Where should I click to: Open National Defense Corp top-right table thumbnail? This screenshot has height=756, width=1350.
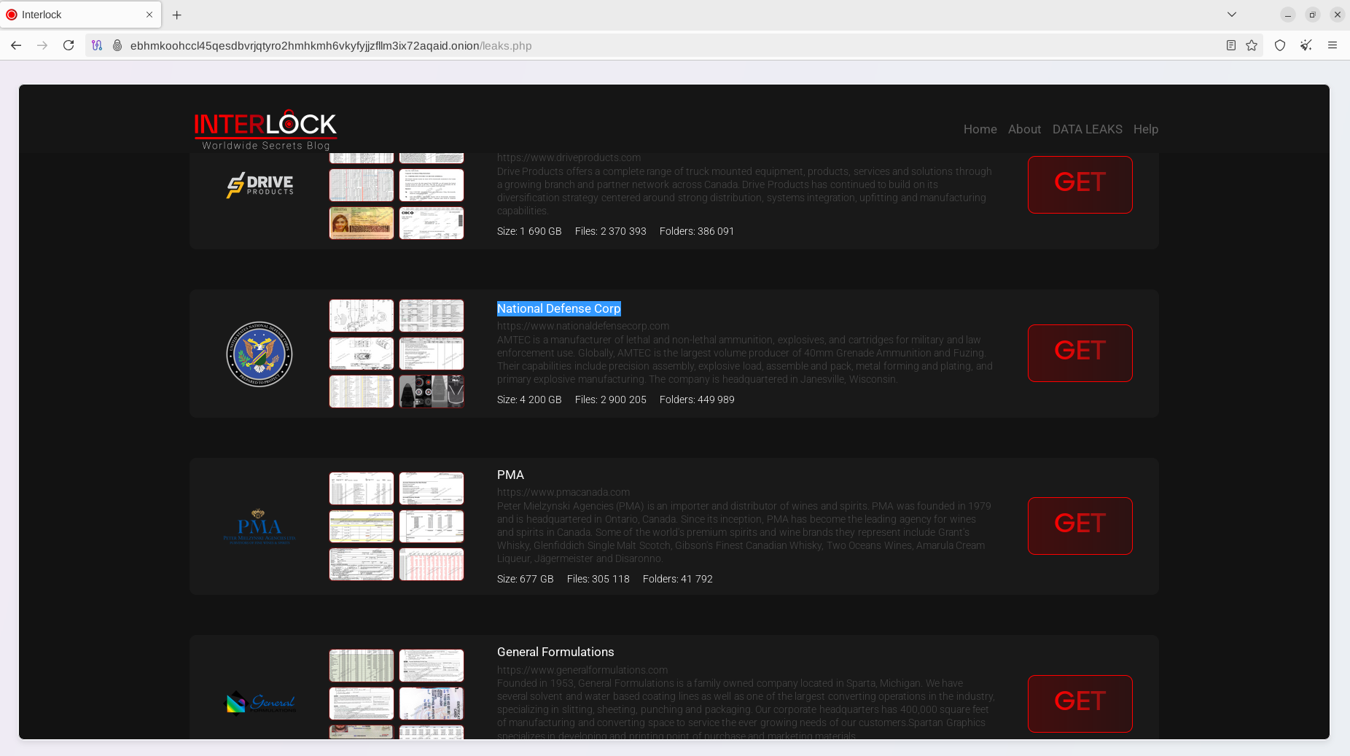[432, 316]
